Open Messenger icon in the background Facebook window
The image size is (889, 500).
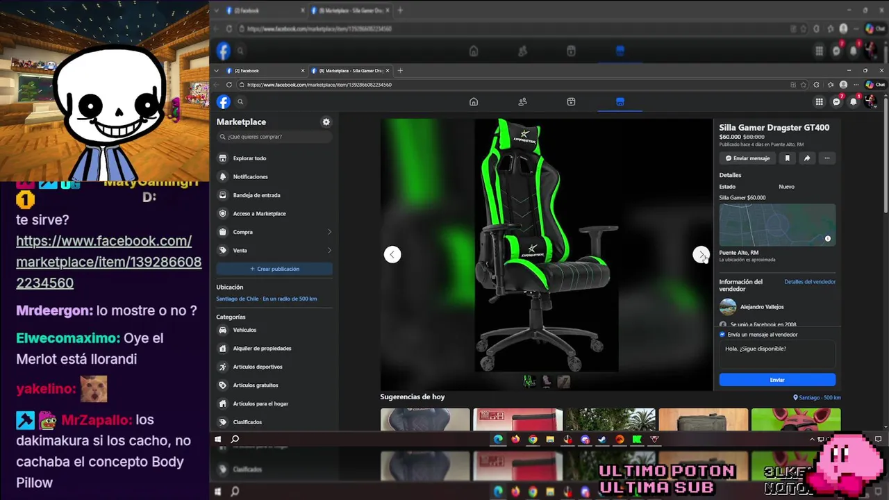[x=837, y=51]
